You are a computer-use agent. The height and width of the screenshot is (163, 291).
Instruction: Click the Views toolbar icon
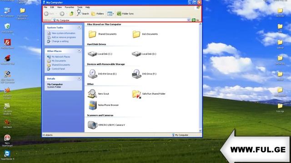[110, 14]
